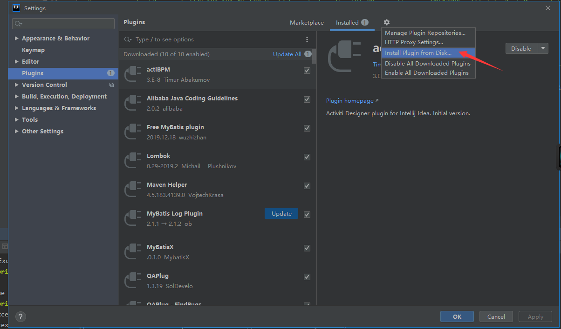Click the Maven Helper plugin icon

coord(133,190)
